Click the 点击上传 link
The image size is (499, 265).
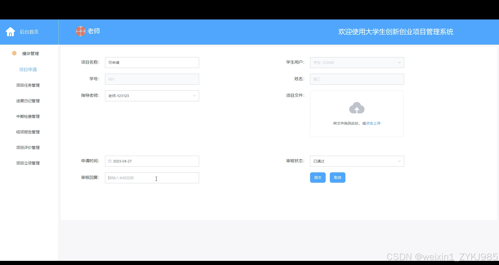pyautogui.click(x=373, y=123)
